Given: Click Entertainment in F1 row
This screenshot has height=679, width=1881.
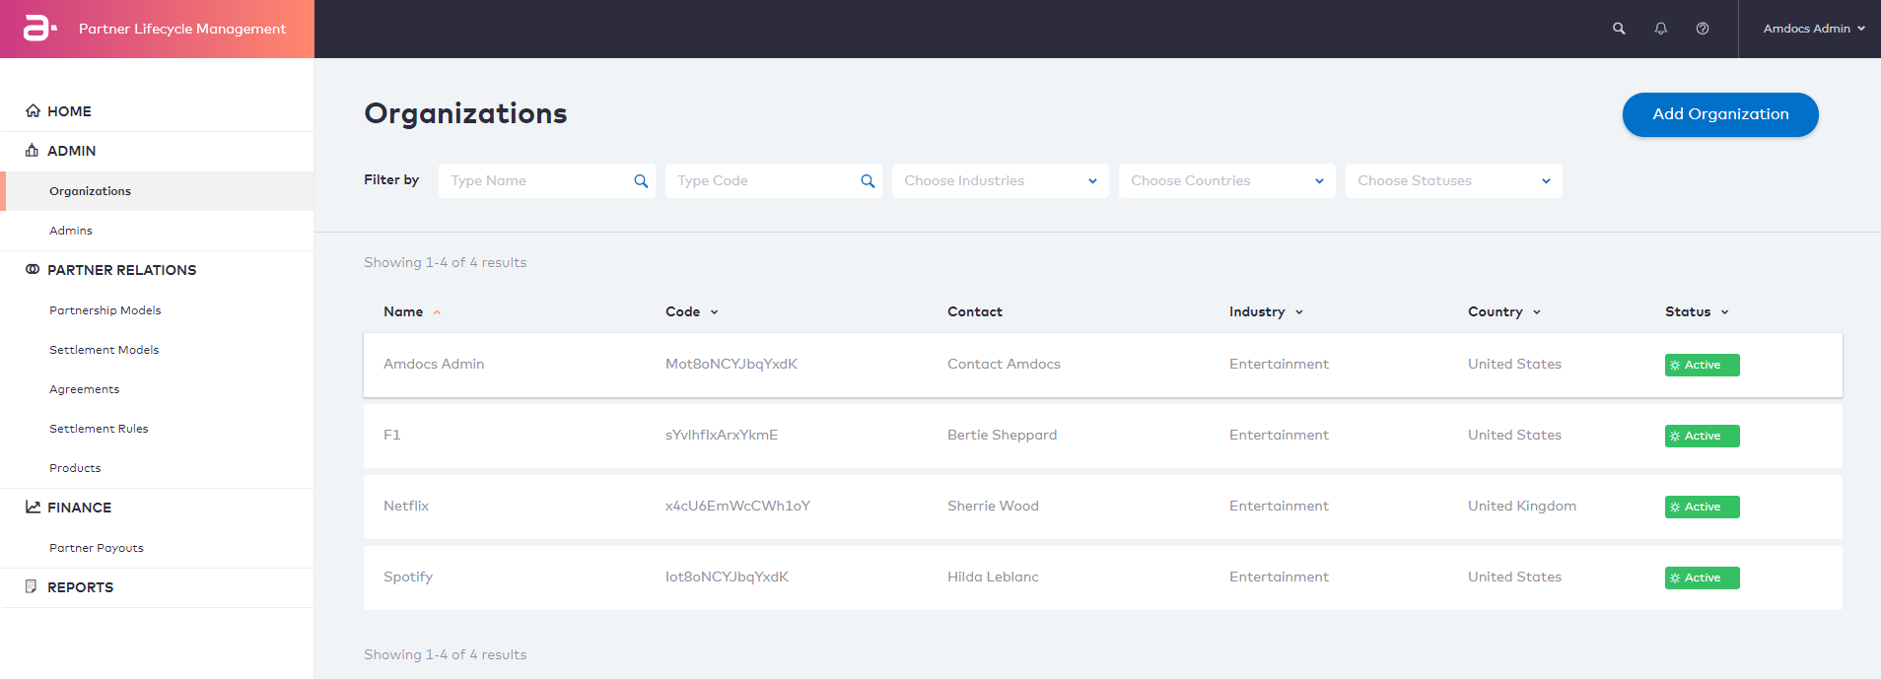Looking at the screenshot, I should (1279, 435).
